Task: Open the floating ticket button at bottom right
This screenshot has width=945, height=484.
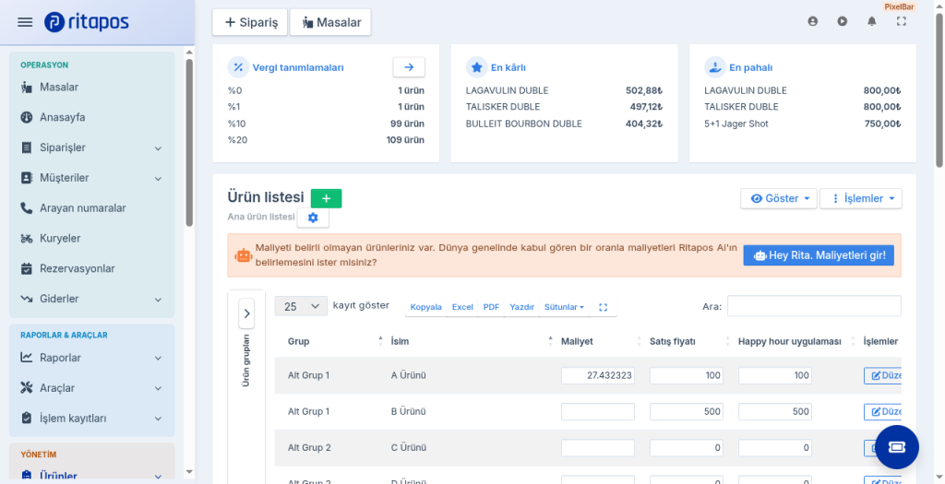Action: (897, 447)
